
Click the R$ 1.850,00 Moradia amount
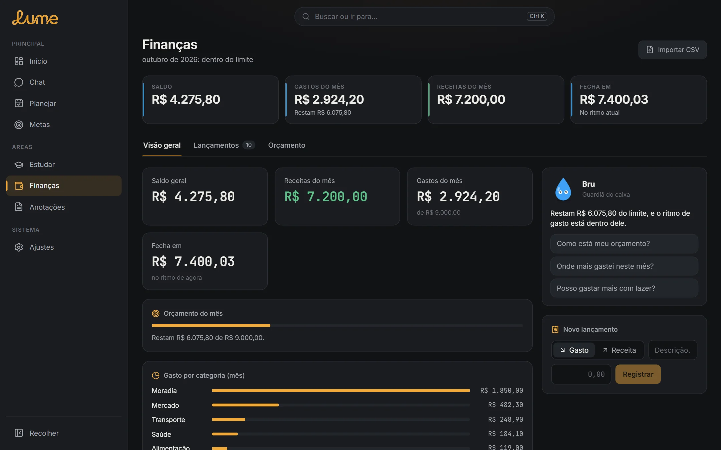pos(502,390)
